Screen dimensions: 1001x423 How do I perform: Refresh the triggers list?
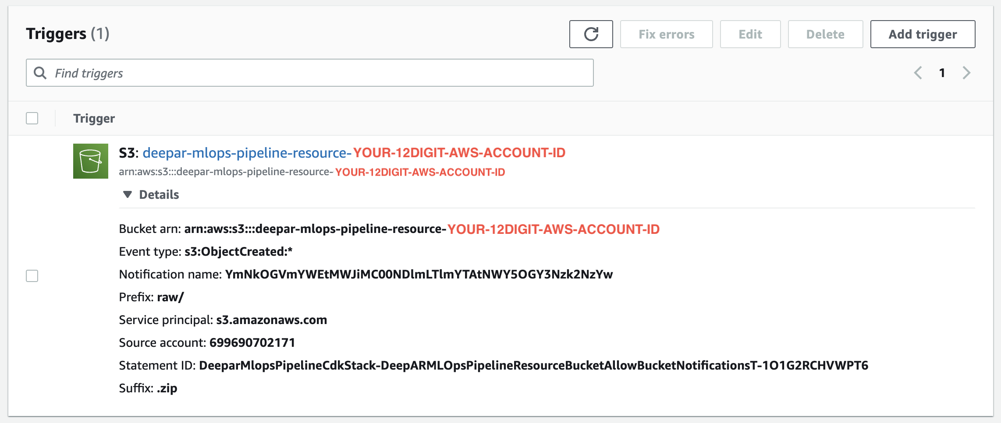[x=591, y=34]
